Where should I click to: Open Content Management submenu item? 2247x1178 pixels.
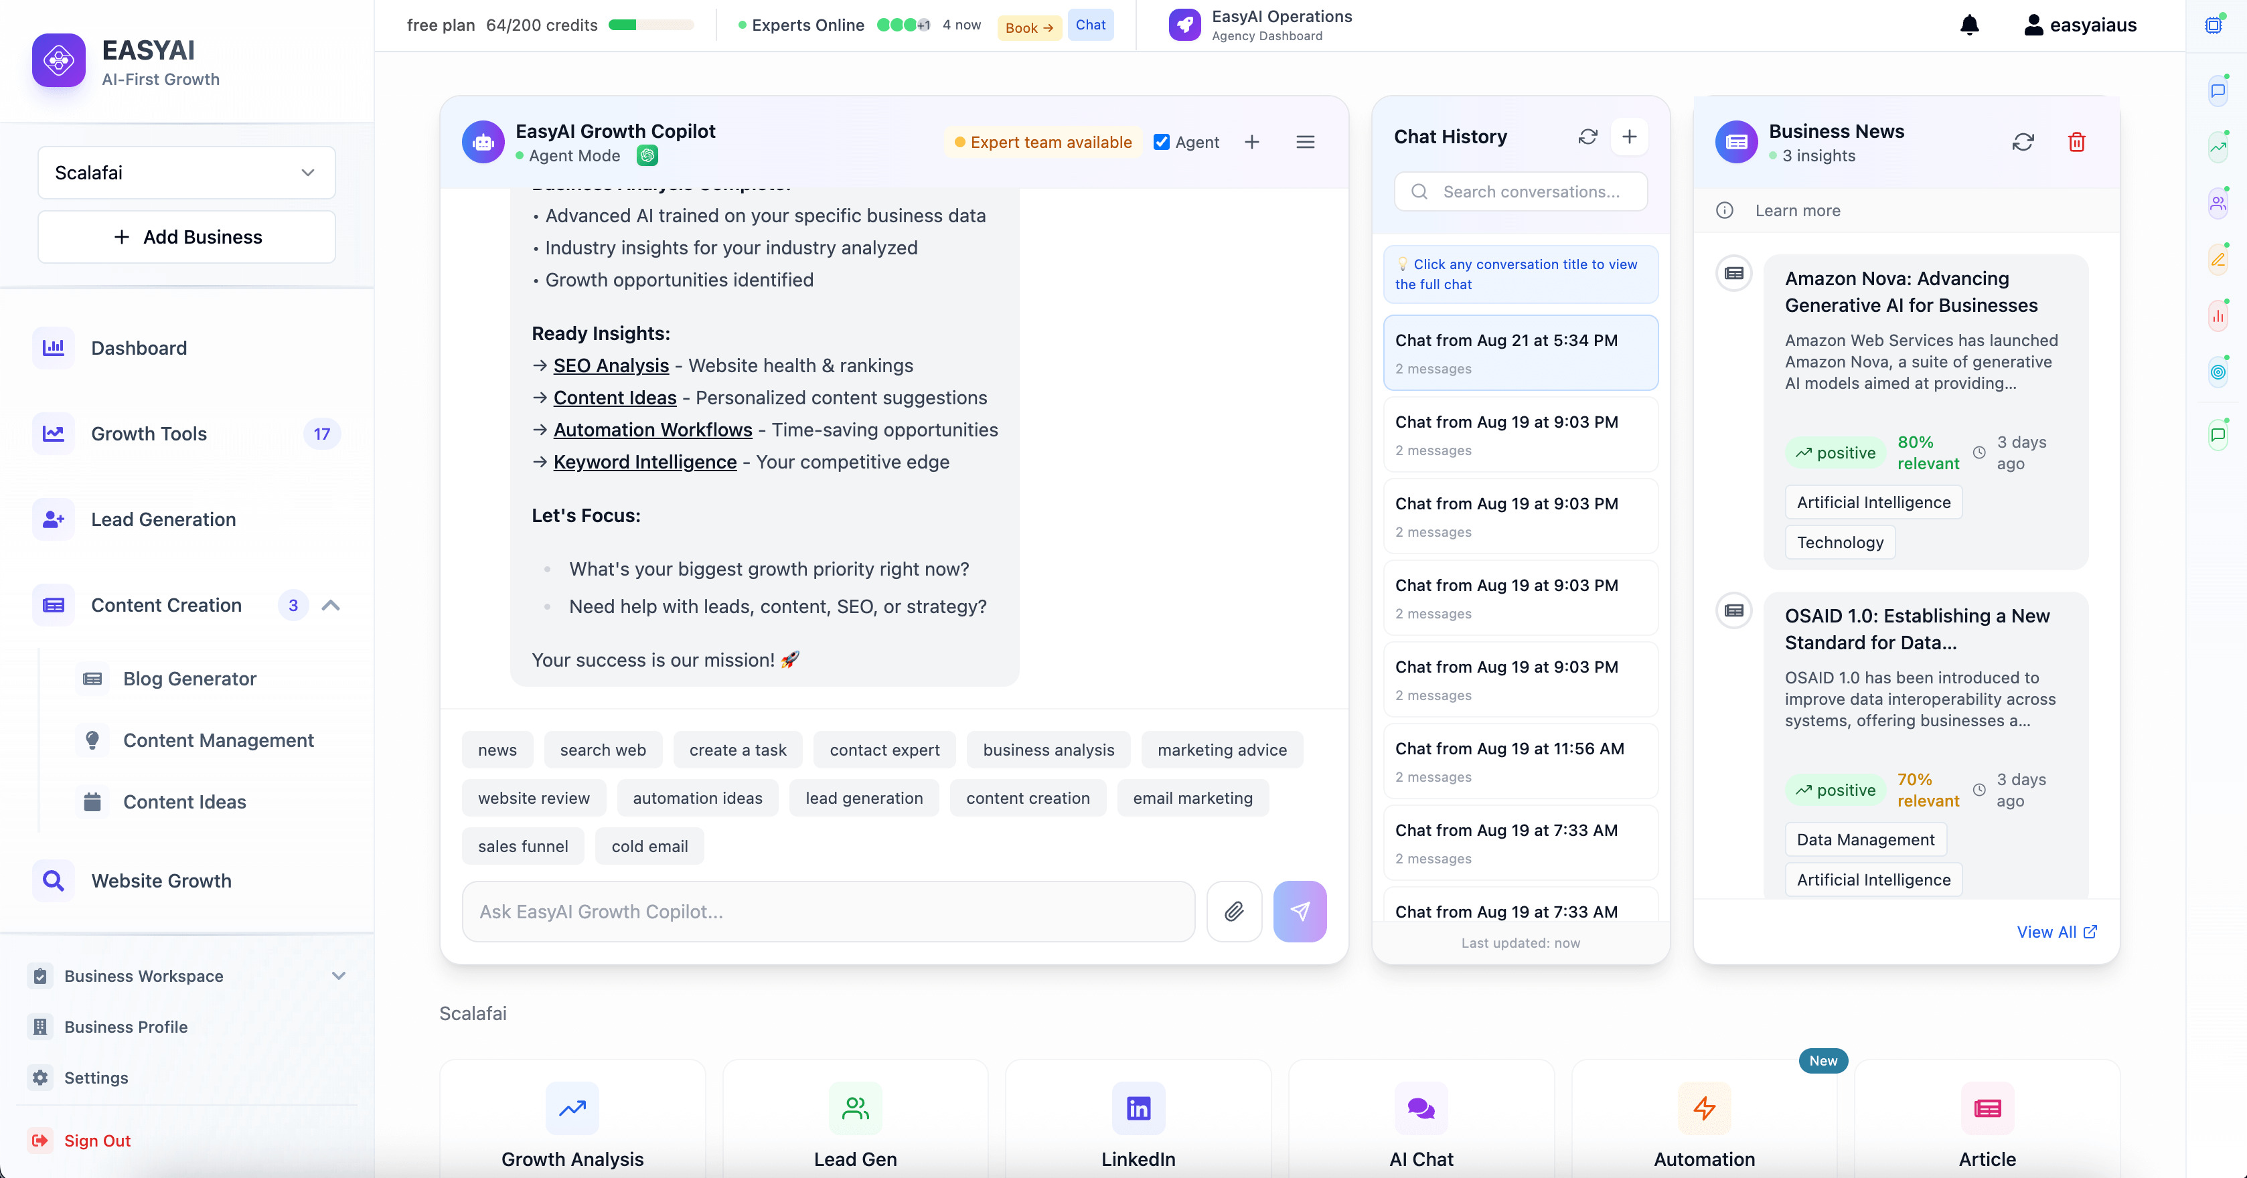(208, 740)
